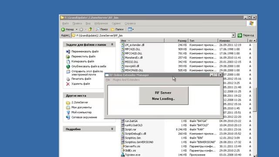Open the Избранное menu in Explorer
This screenshot has height=157, width=279.
[101, 23]
